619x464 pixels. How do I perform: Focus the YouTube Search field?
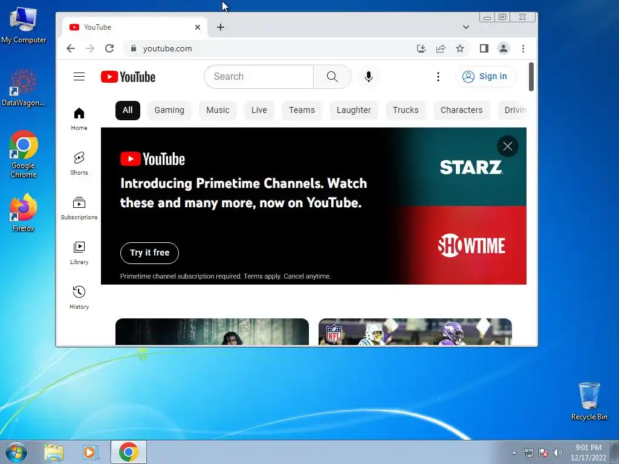click(259, 77)
